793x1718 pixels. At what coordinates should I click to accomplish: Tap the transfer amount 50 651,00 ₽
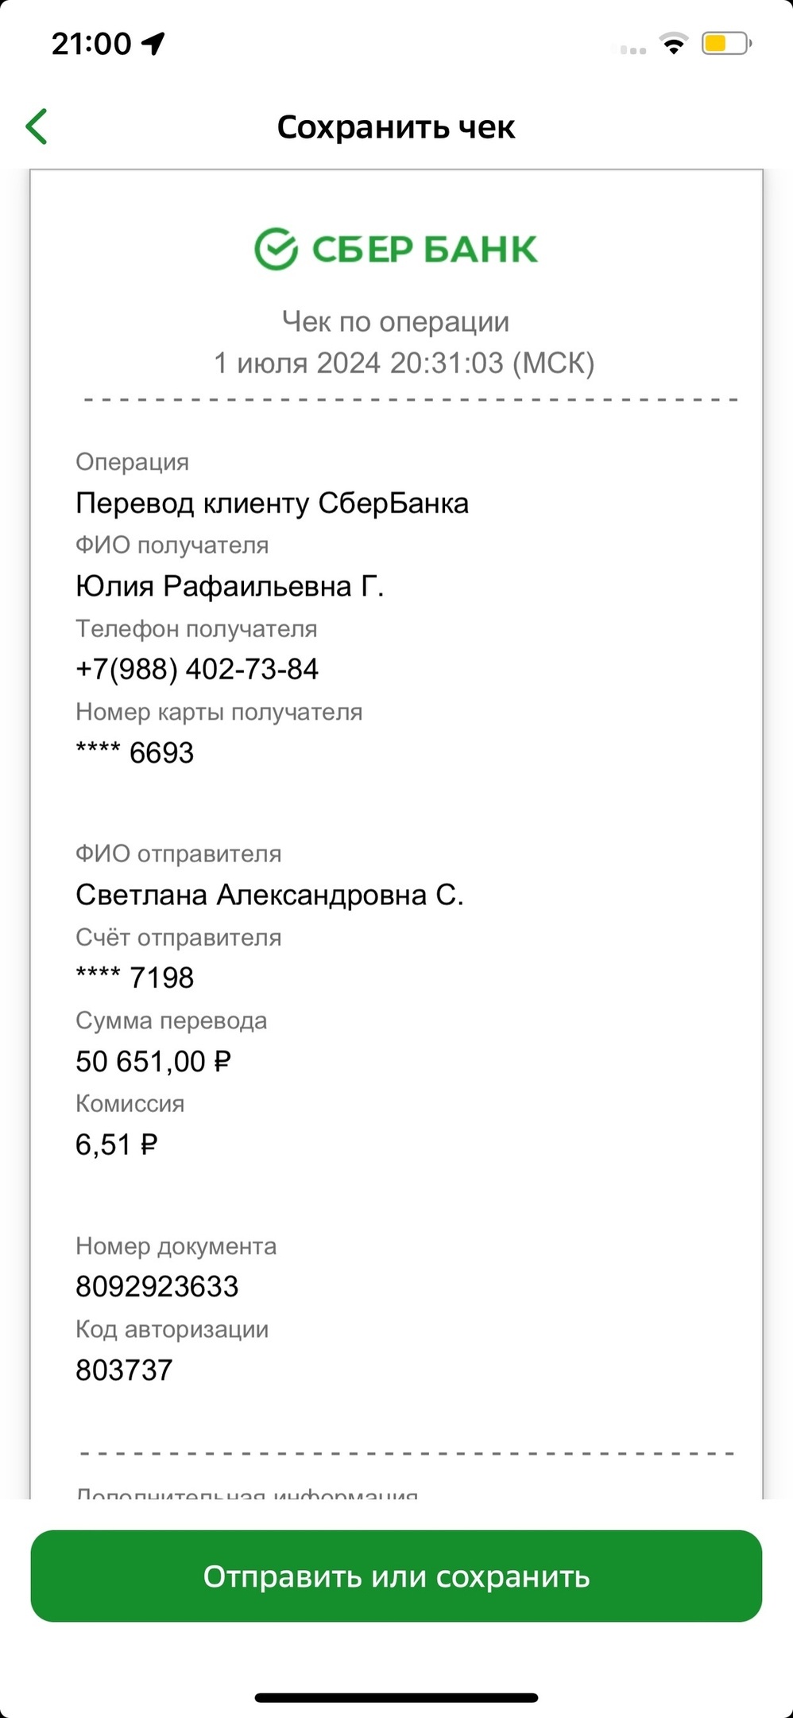pyautogui.click(x=153, y=1061)
